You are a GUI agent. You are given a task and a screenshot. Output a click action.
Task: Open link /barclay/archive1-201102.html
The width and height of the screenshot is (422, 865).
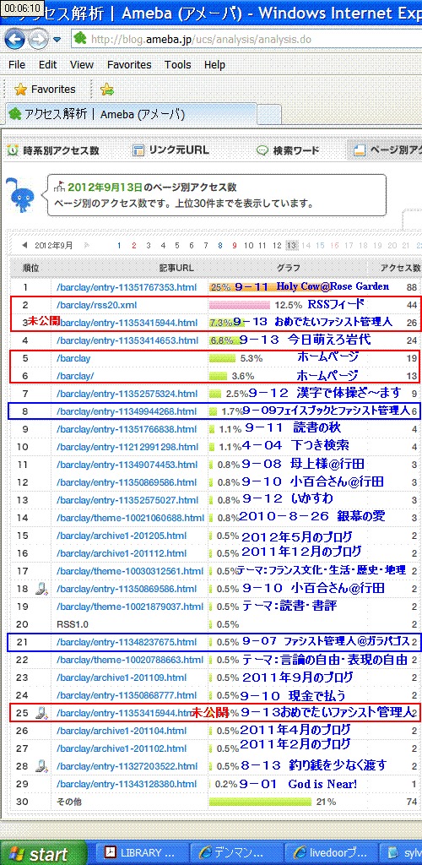[x=122, y=748]
